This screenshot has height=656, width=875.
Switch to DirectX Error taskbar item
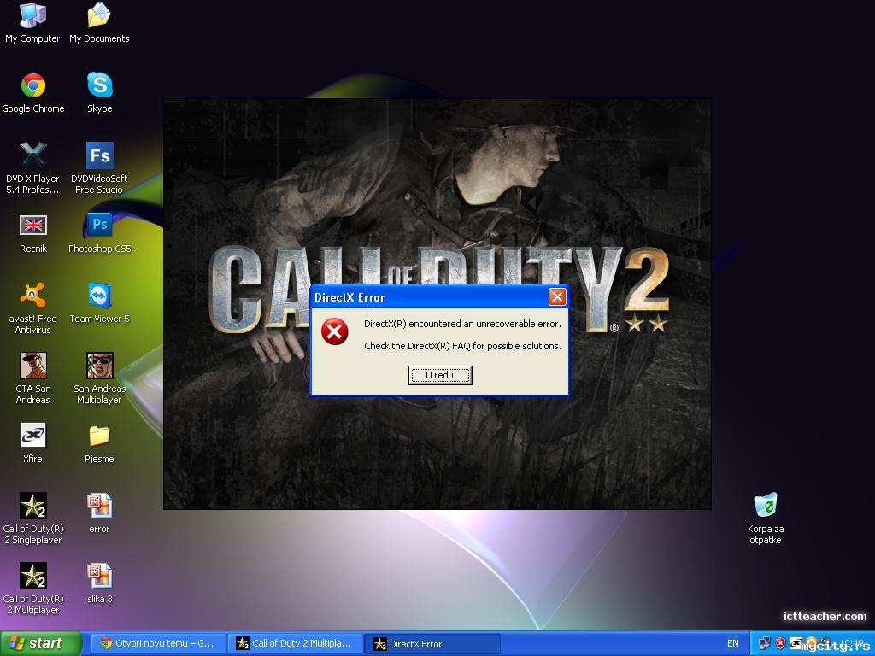coord(433,644)
